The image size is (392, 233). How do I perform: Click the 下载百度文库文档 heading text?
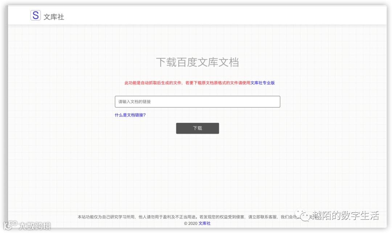coord(197,62)
